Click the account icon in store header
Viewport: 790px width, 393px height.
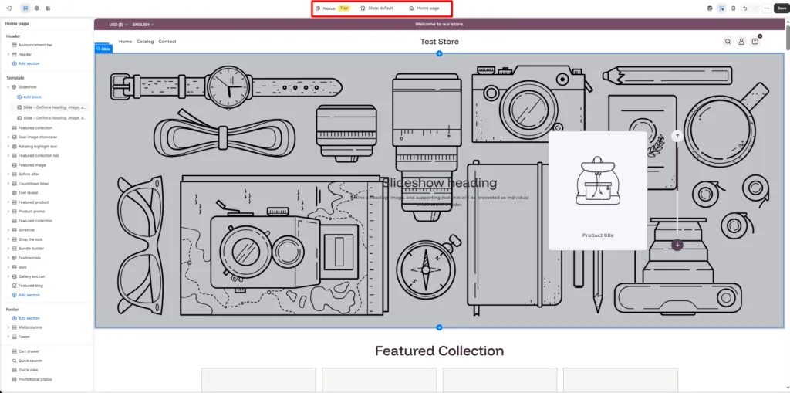pos(741,42)
